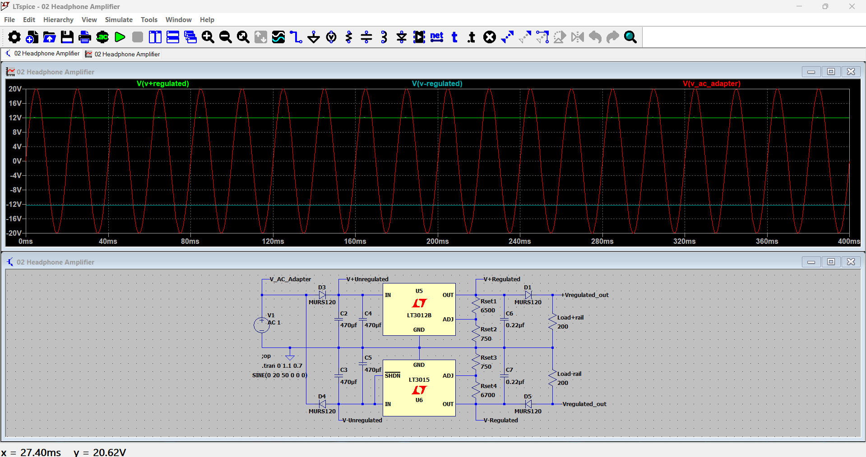Open the Tools menu
The image size is (866, 457).
[149, 20]
